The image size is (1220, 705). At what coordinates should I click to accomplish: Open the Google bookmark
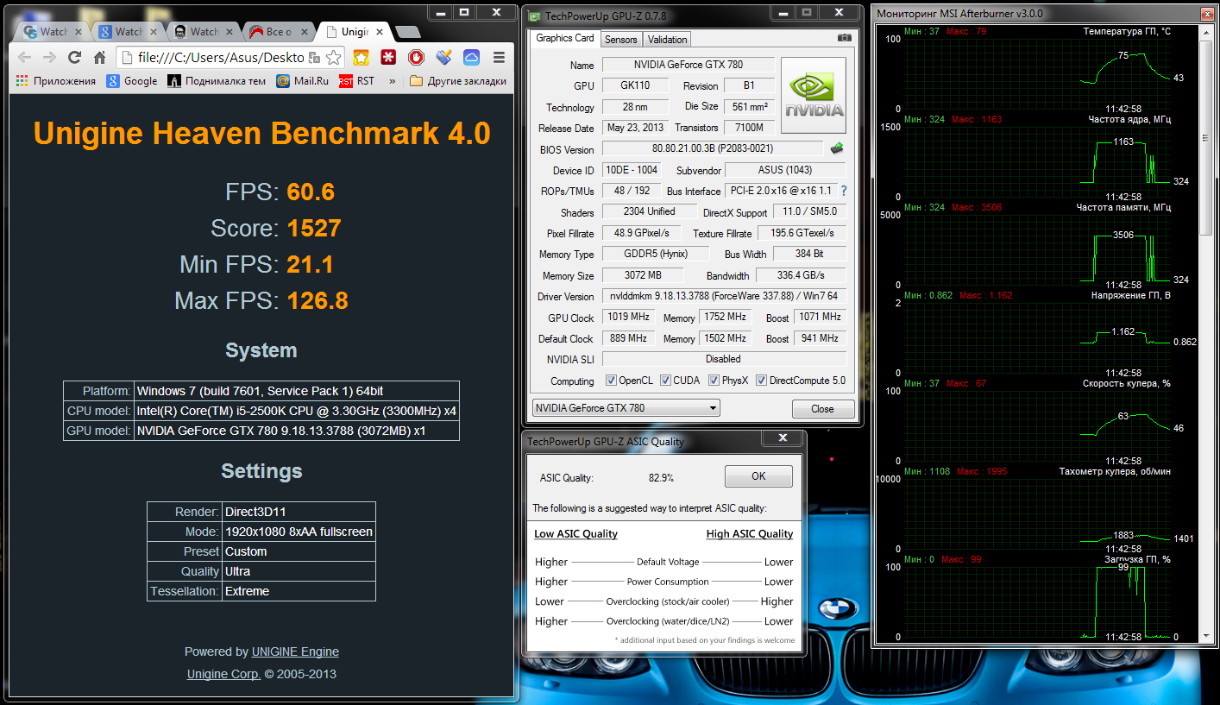tap(132, 81)
